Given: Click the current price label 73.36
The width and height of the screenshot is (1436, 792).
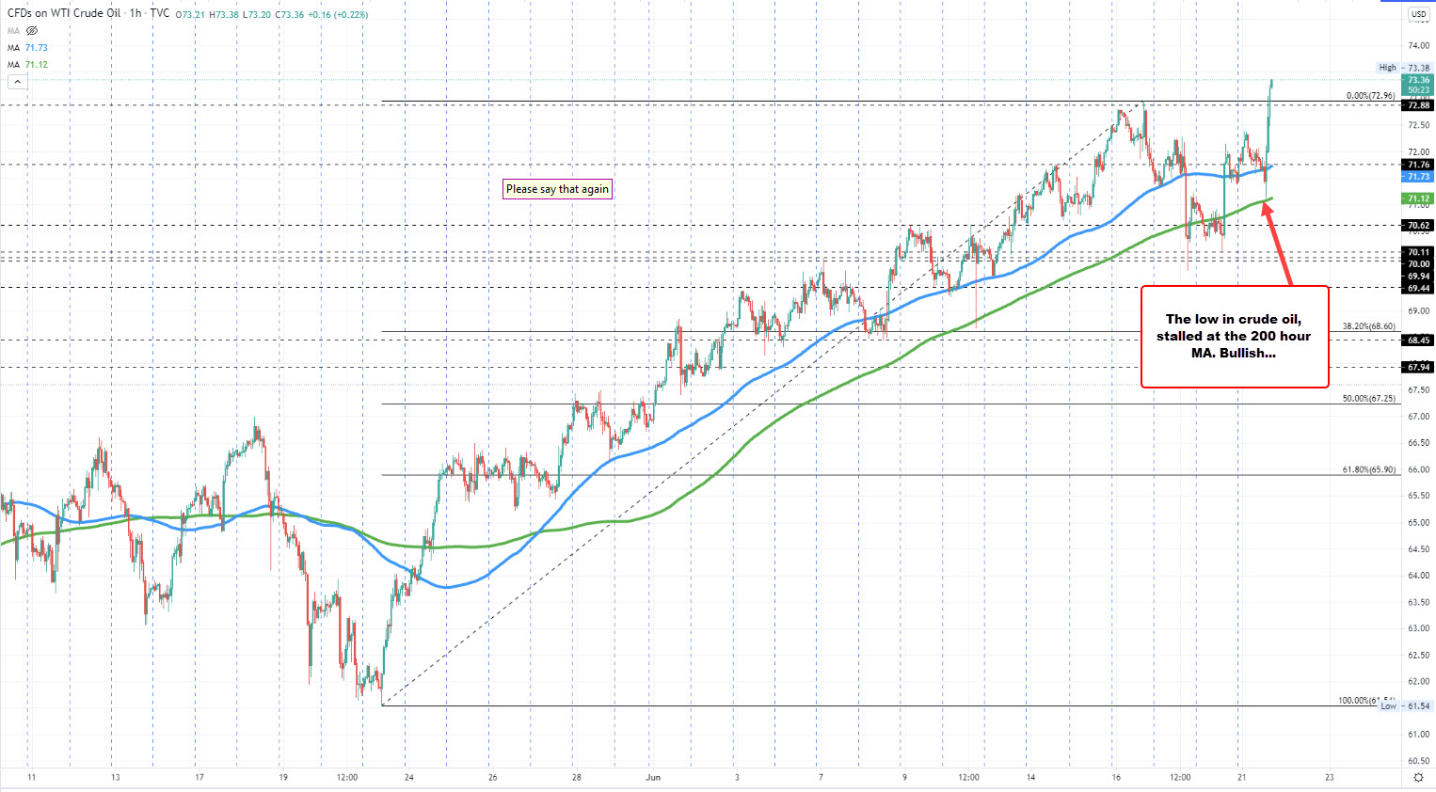Looking at the screenshot, I should [x=1418, y=81].
